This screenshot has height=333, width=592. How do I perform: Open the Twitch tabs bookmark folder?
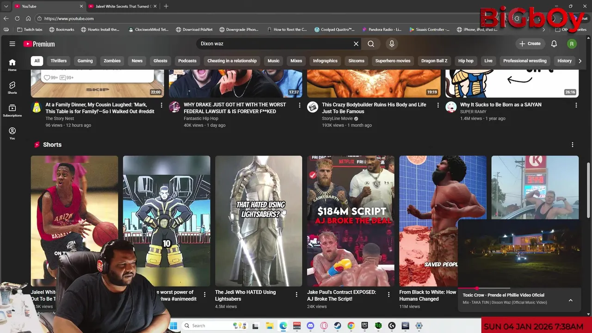[30, 29]
